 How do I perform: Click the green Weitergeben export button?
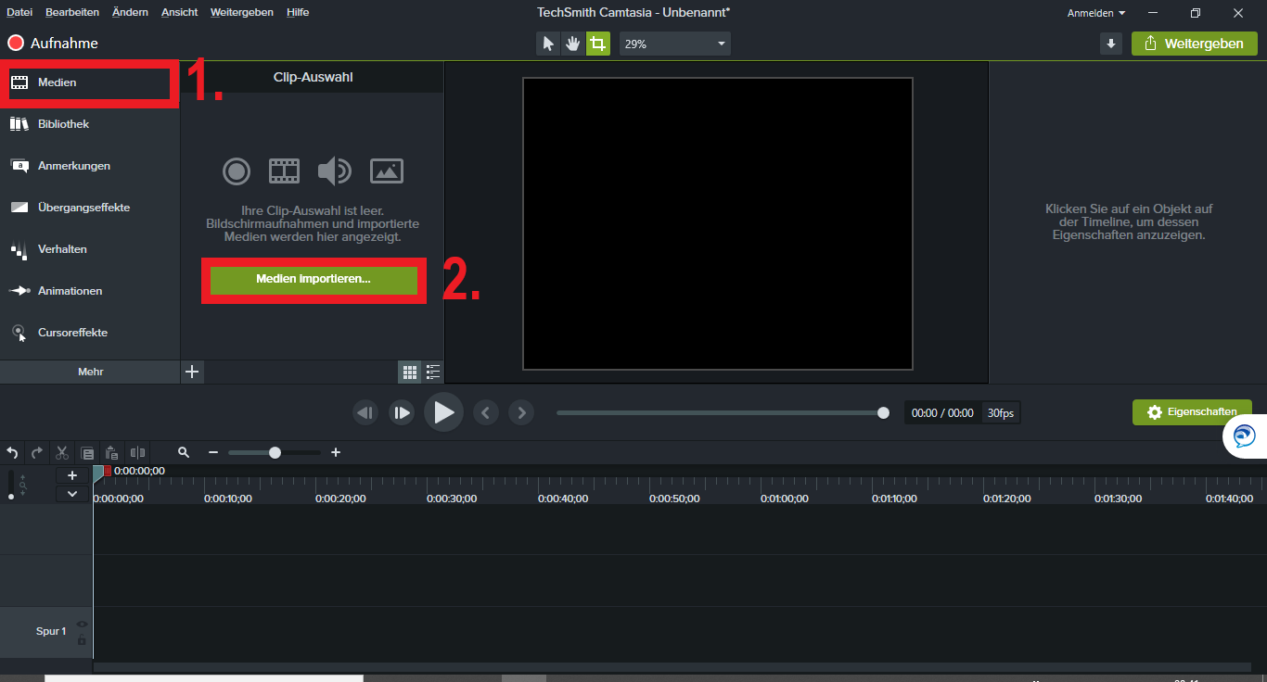coord(1195,44)
